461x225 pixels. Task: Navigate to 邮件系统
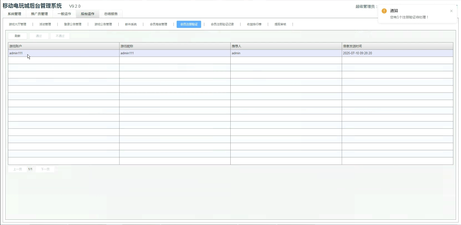pos(131,24)
